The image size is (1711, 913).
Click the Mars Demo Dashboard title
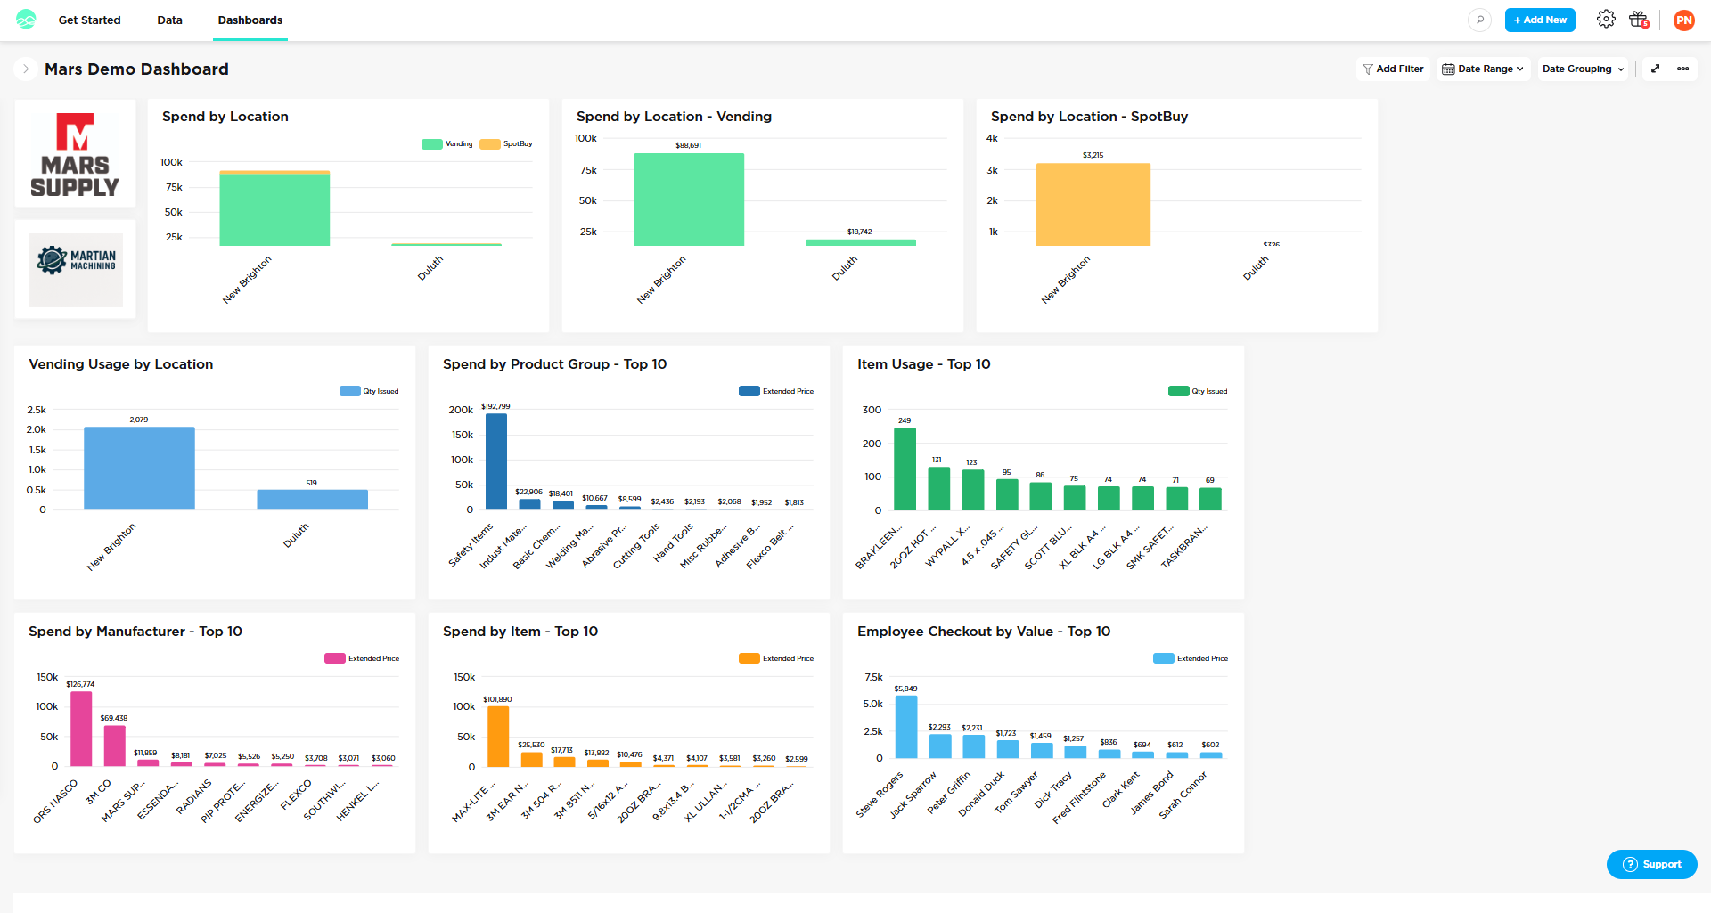click(136, 69)
